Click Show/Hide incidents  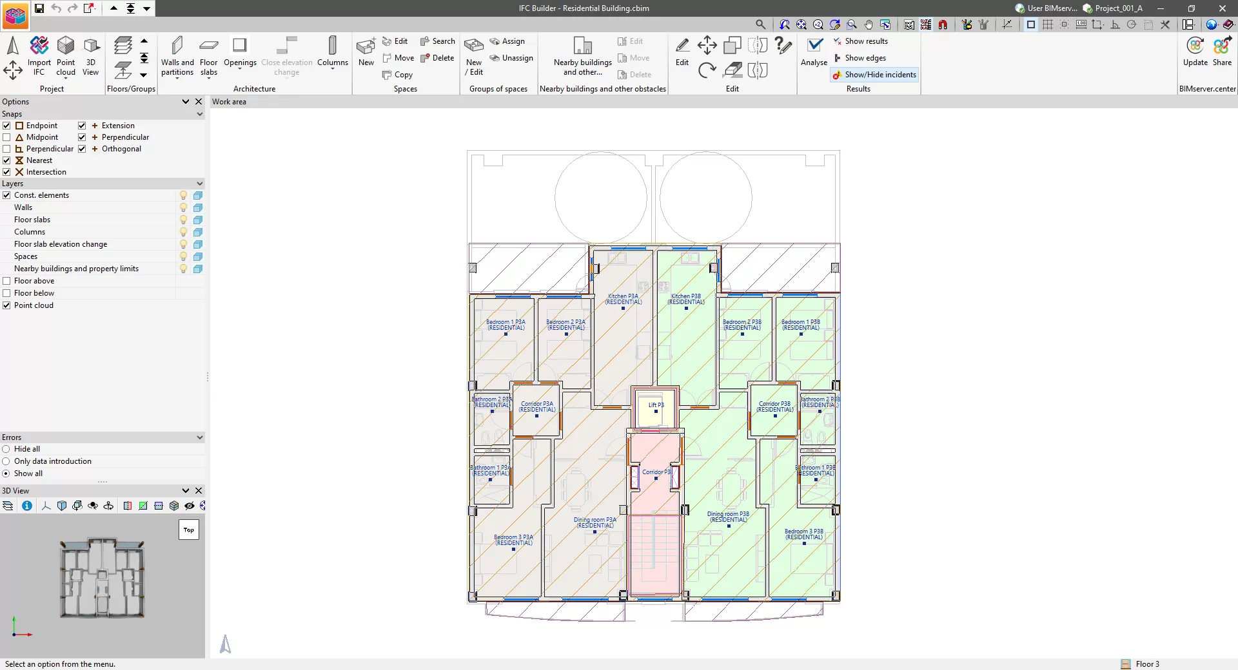[874, 75]
